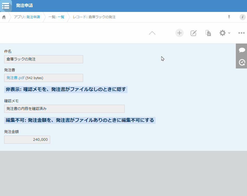Go to previous record with up chevron
Viewport: 247px width, 196px height.
coord(152,33)
